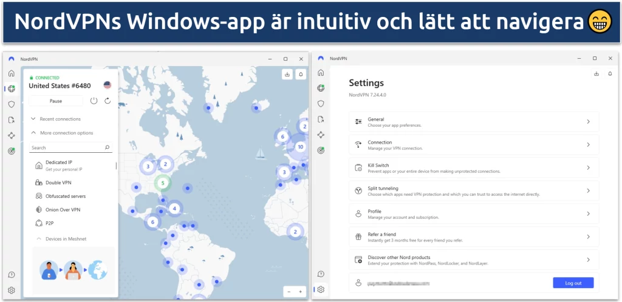Click 'NordVPN 7.24.4.0' version text
The width and height of the screenshot is (622, 302).
tap(367, 95)
